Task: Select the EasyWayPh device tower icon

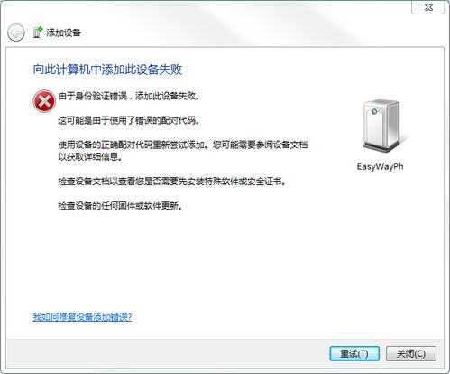Action: click(x=383, y=126)
